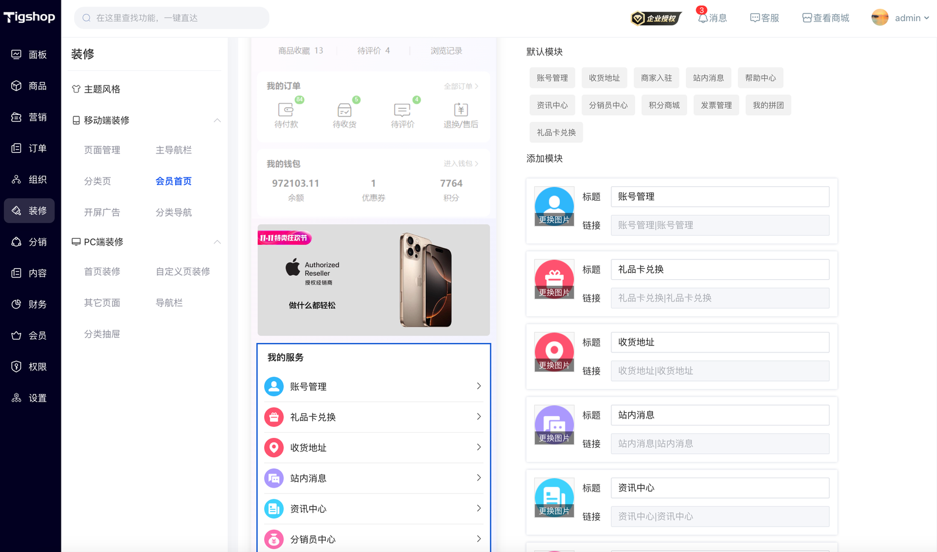Screen dimensions: 937x552
Task: Select 页面管理 in the sidebar menu
Action: click(102, 150)
